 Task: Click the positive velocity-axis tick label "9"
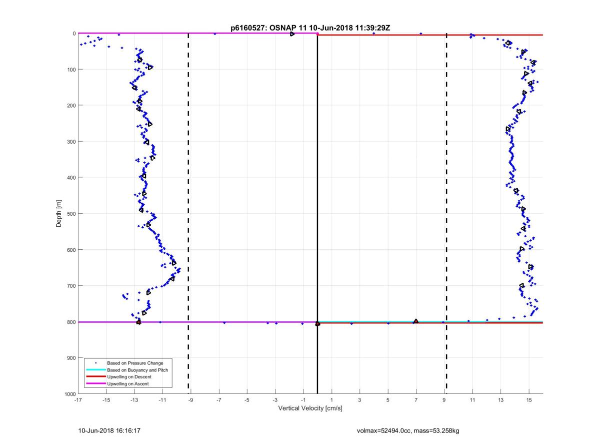pos(444,400)
